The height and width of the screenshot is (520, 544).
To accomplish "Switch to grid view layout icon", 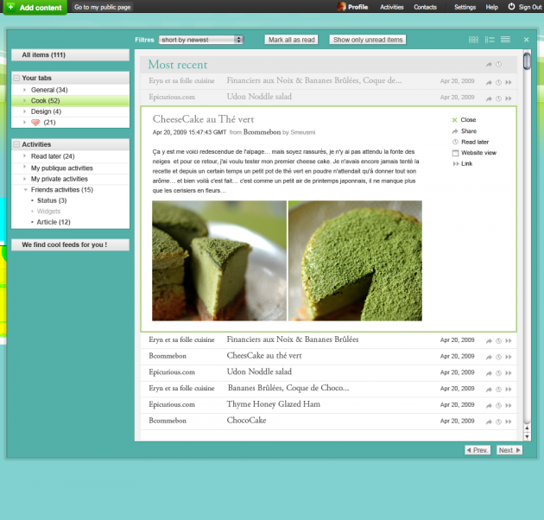I will click(x=473, y=40).
